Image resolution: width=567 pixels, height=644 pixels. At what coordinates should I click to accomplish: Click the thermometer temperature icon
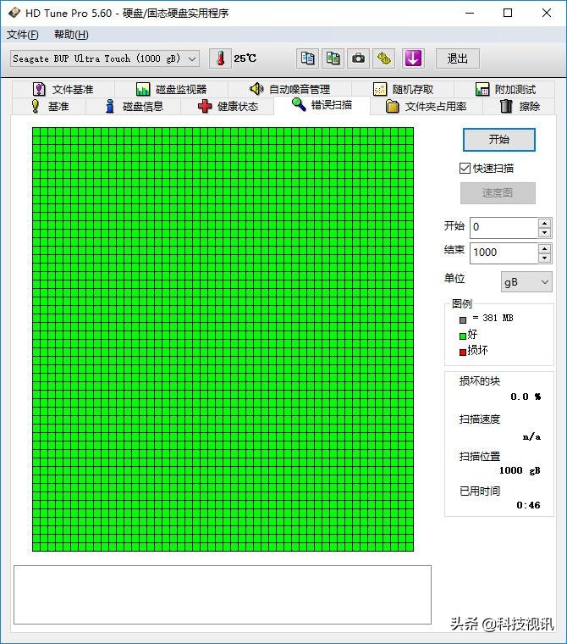220,58
